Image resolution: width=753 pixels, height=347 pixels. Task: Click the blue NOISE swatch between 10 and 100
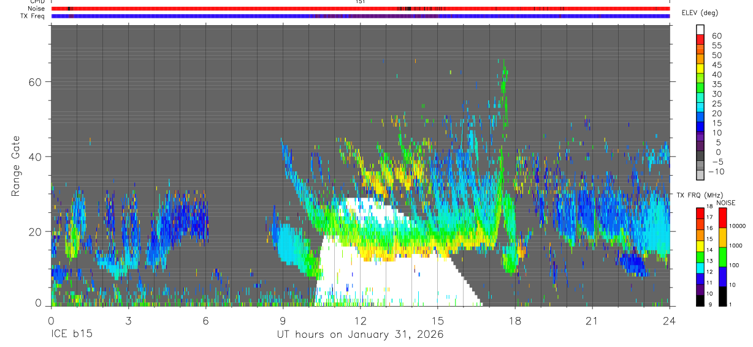click(x=722, y=276)
